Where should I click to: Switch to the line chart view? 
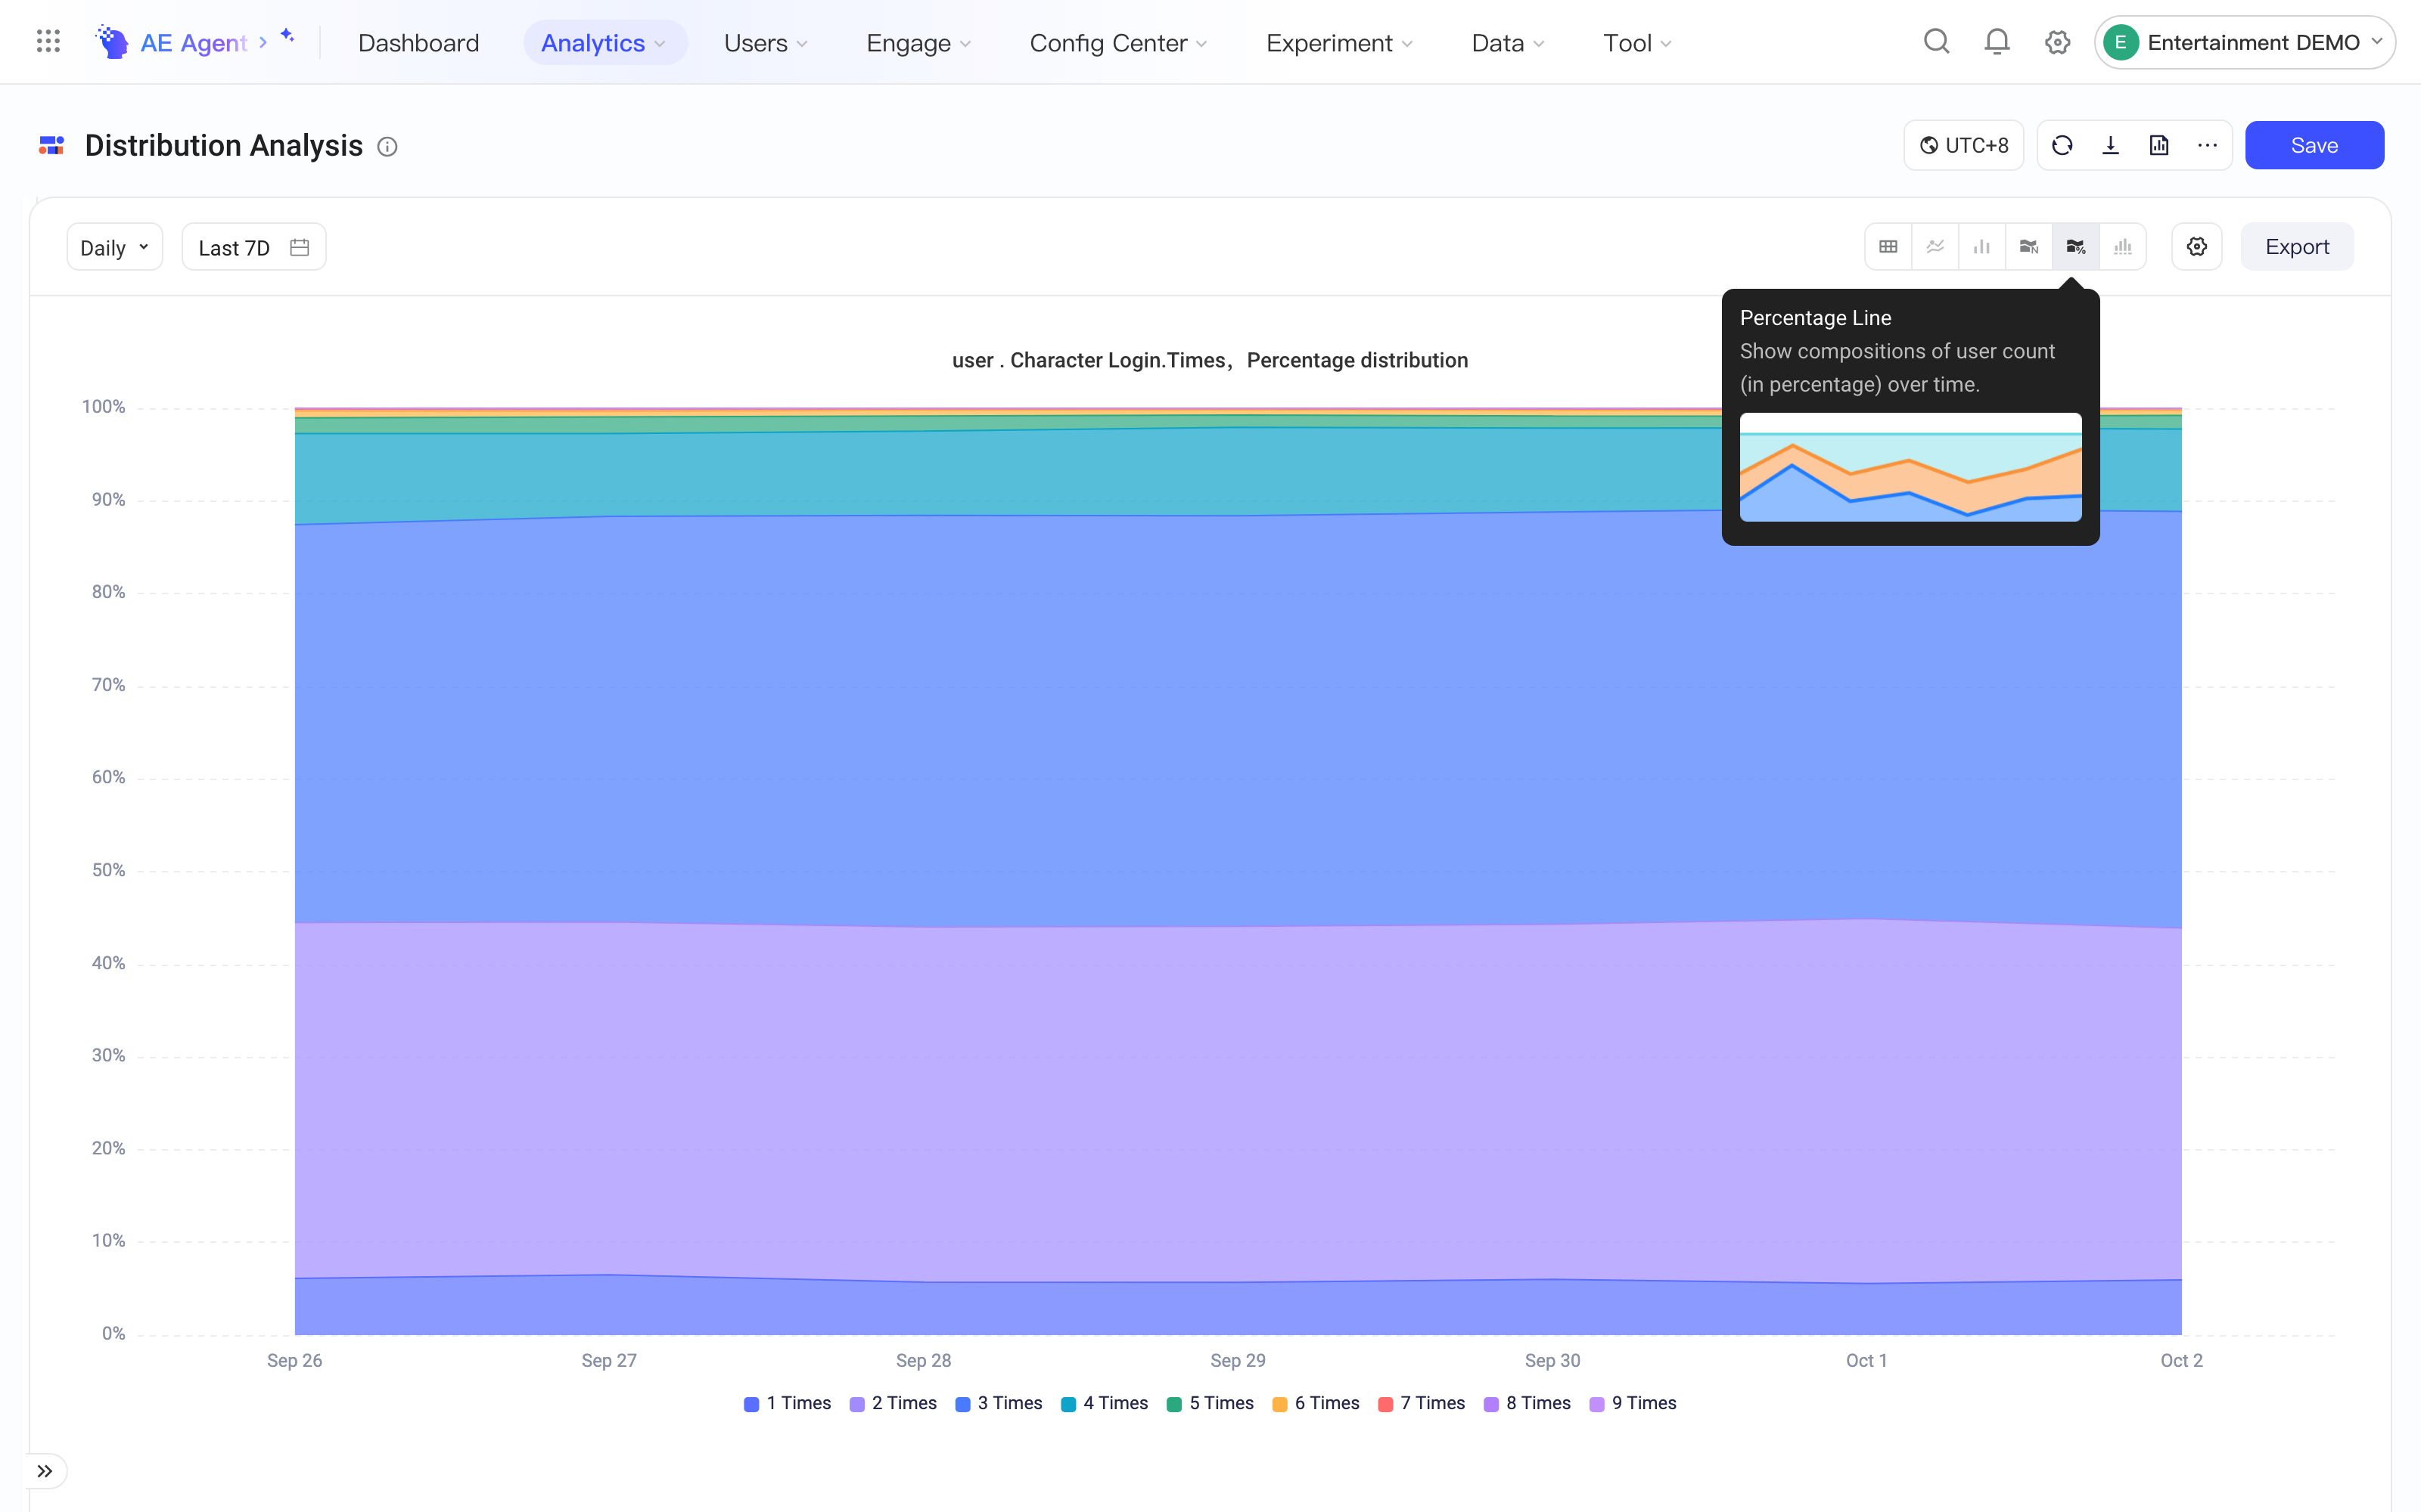point(1935,247)
